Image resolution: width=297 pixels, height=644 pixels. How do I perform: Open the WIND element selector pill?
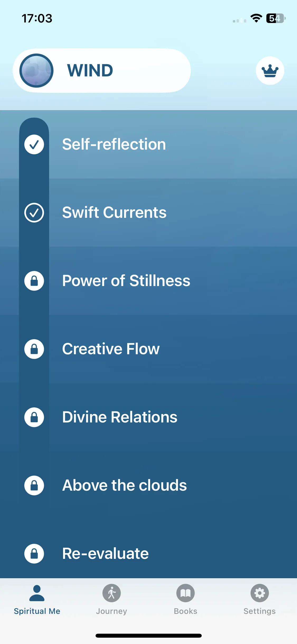pos(102,71)
